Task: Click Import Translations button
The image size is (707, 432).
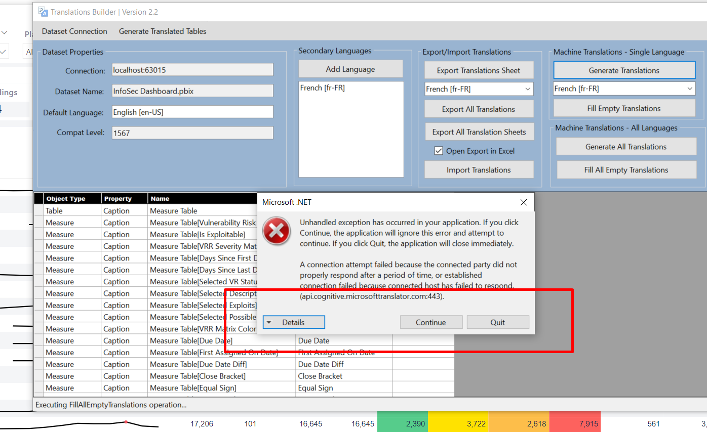Action: tap(479, 170)
